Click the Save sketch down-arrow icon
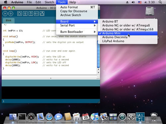 click(31, 14)
